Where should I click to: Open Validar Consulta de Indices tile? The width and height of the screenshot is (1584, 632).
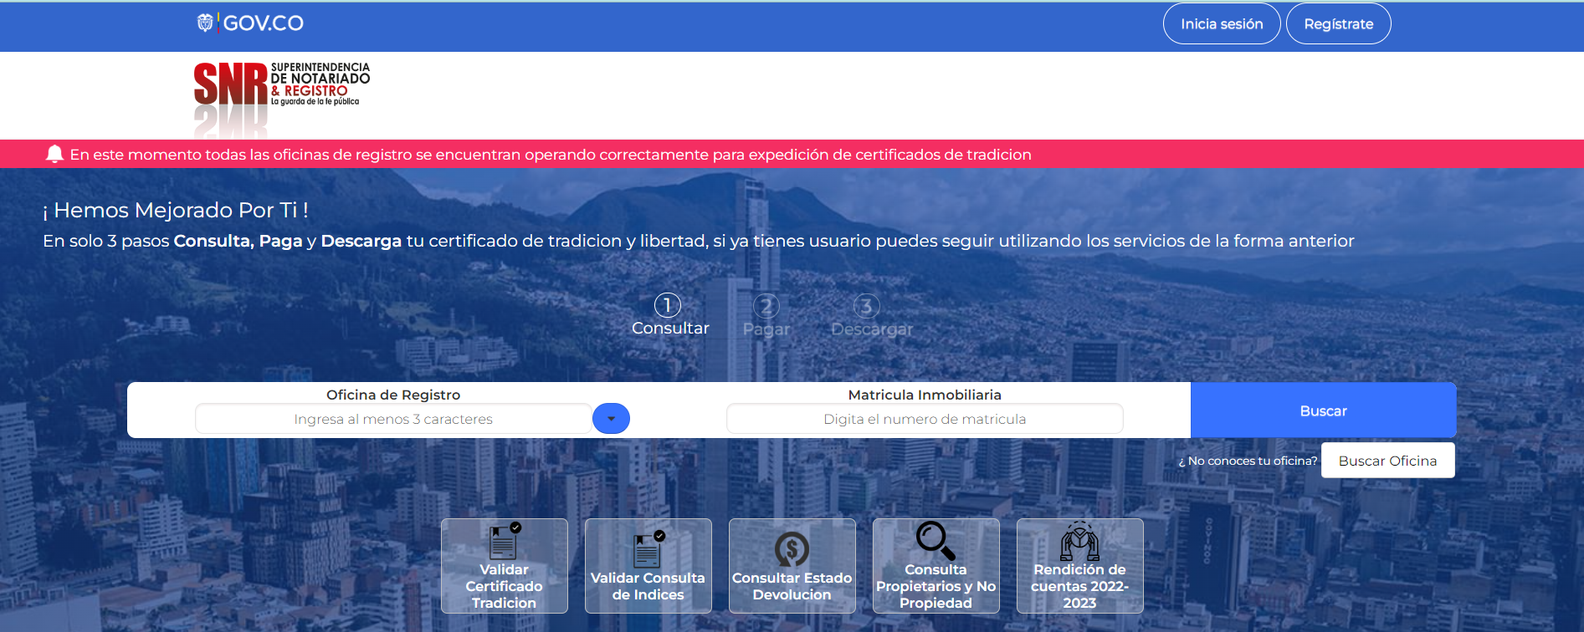(648, 566)
